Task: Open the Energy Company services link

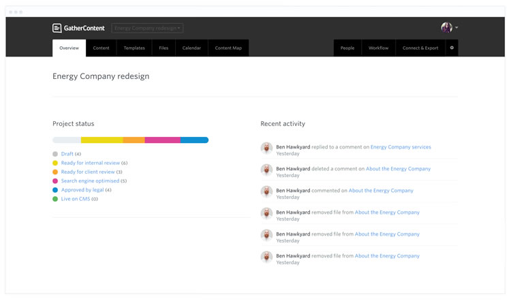Action: [x=401, y=147]
